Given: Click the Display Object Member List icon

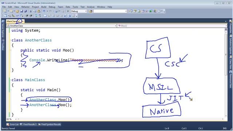Looking at the screenshot, I should coord(5,16).
